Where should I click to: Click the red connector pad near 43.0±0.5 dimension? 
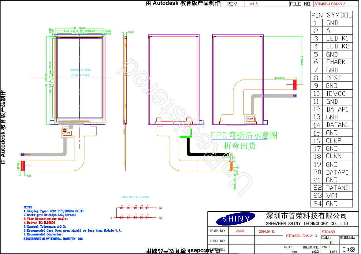point(295,85)
